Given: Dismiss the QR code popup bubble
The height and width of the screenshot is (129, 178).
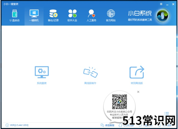Looking at the screenshot, I should (x=138, y=92).
